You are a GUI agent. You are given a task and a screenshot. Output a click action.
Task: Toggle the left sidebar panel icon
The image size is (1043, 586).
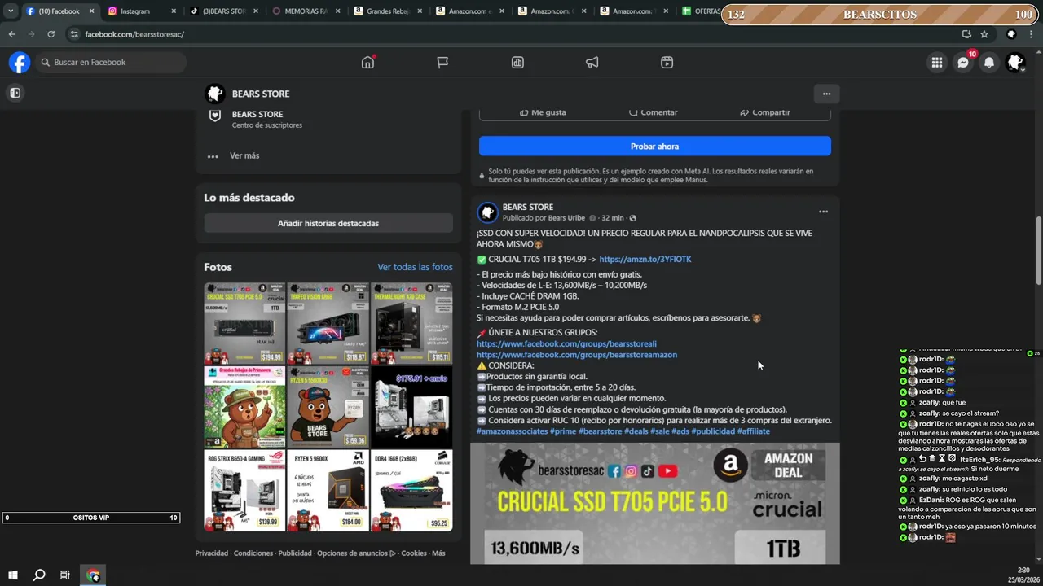coord(15,93)
